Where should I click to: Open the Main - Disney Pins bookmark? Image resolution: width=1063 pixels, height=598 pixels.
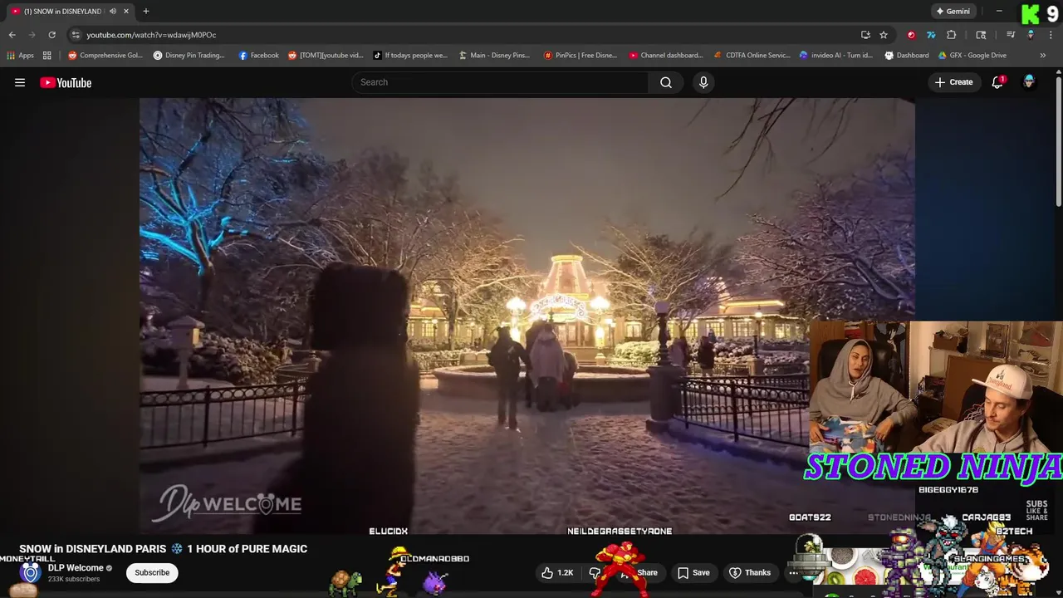(494, 56)
